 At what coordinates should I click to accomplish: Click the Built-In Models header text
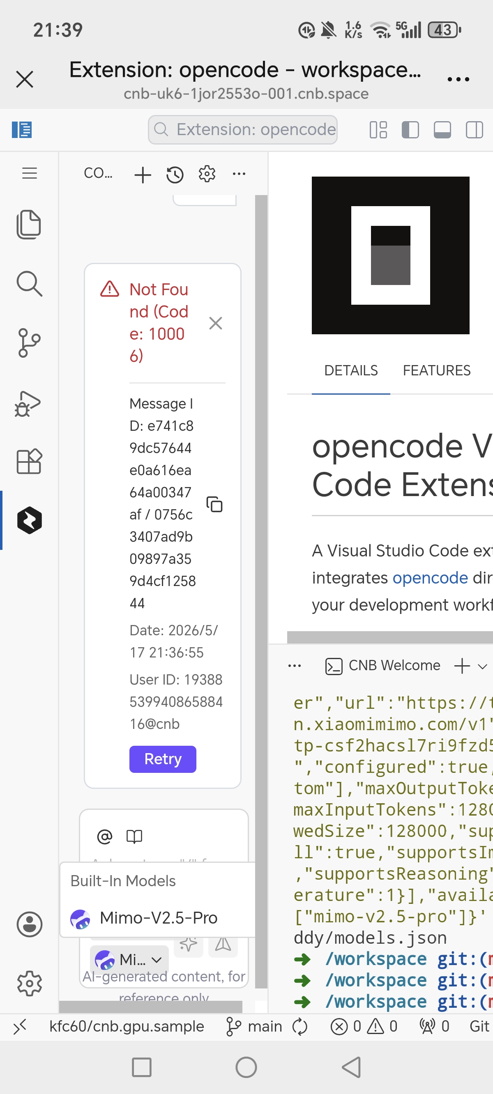pyautogui.click(x=123, y=881)
